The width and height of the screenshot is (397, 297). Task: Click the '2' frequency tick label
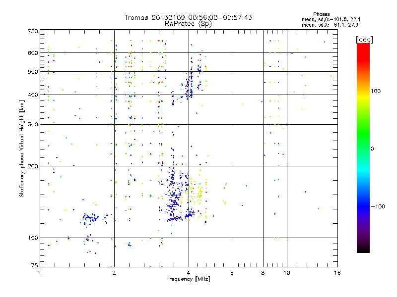click(x=114, y=273)
